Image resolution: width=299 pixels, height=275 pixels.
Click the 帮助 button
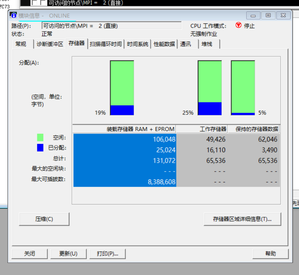[270, 254]
